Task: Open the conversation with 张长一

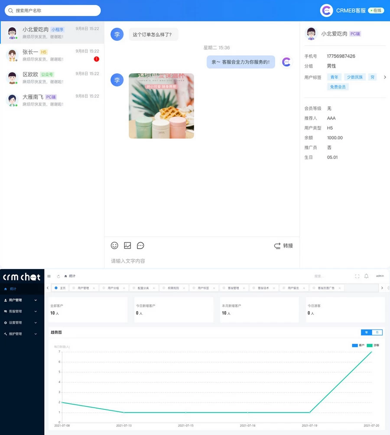Action: pos(52,55)
